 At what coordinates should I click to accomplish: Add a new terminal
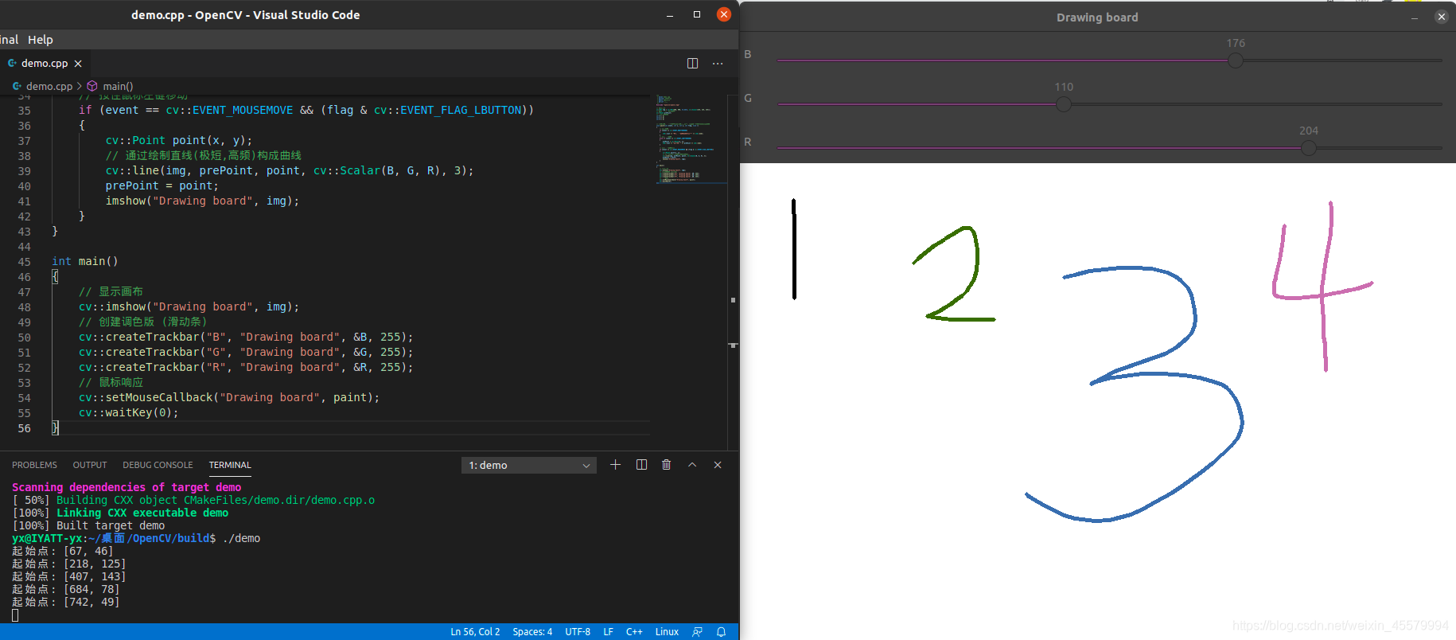point(615,465)
